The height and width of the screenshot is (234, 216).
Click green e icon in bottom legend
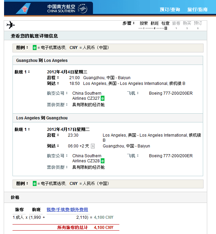click(34, 184)
